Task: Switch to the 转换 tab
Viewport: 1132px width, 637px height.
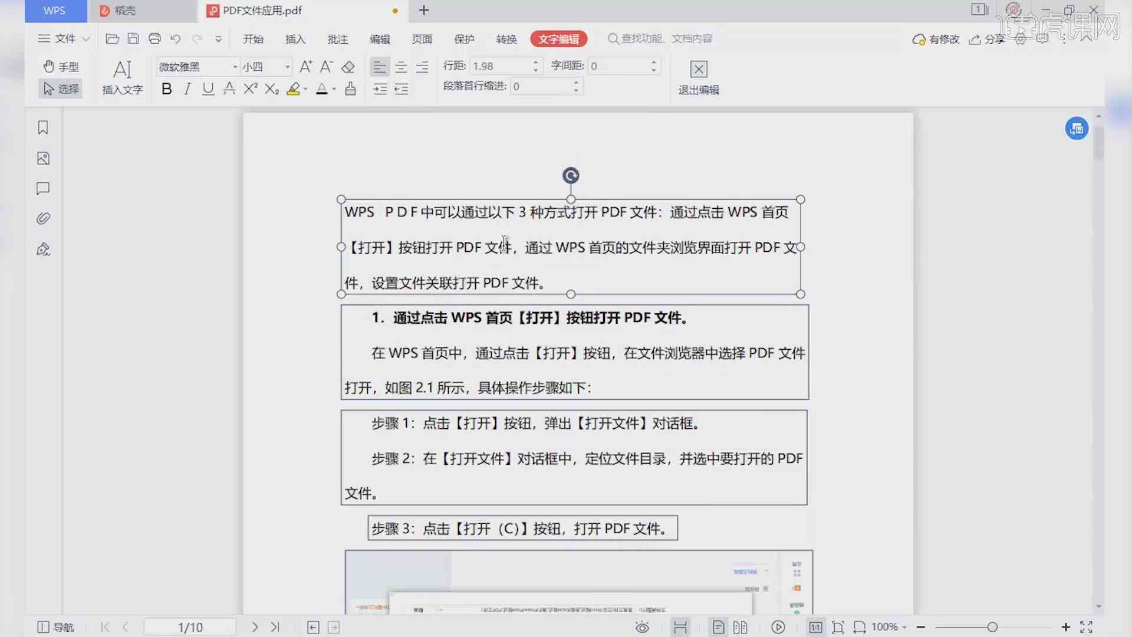Action: [506, 39]
